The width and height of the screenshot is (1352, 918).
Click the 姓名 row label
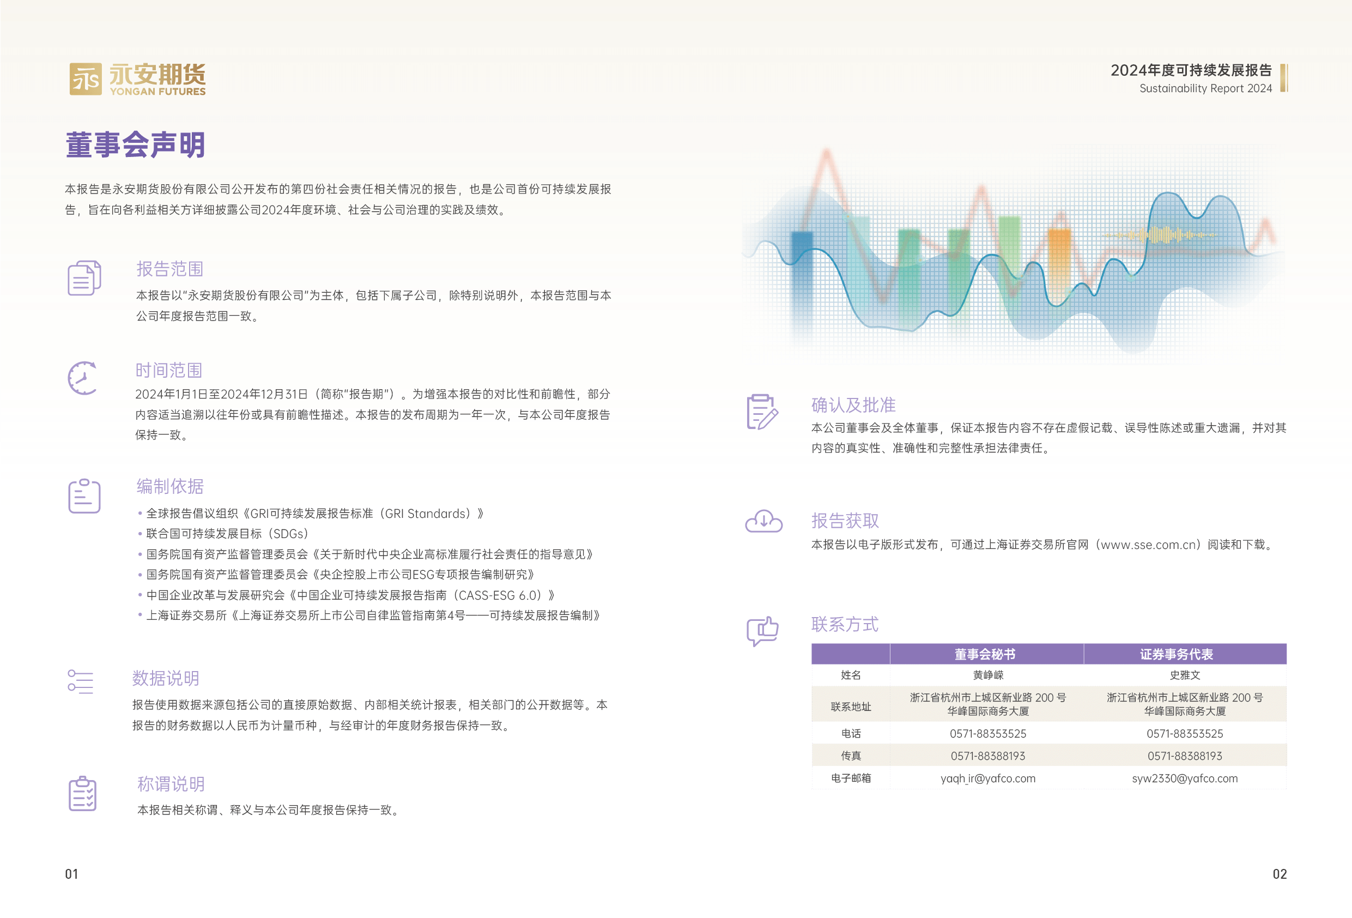click(851, 675)
